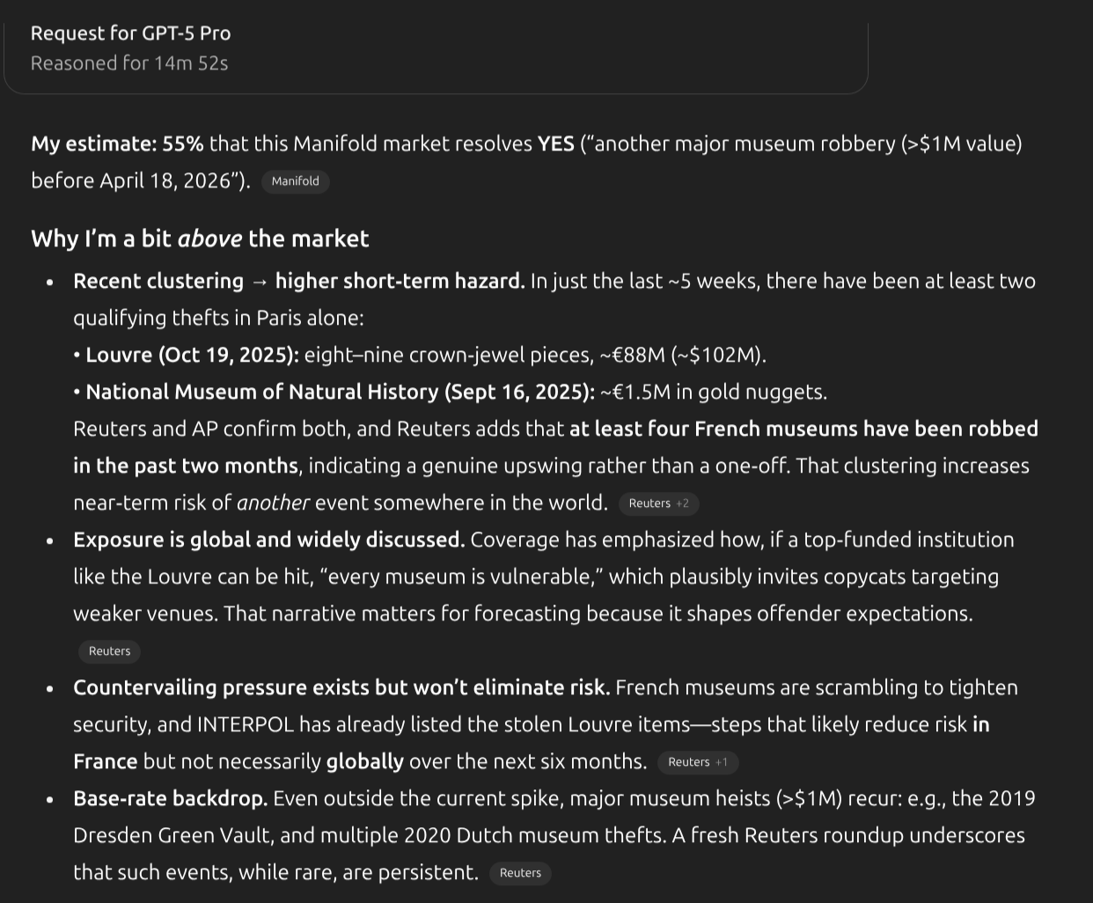1093x903 pixels.
Task: Click the Reuters chip after 'are persistent'
Action: [520, 873]
